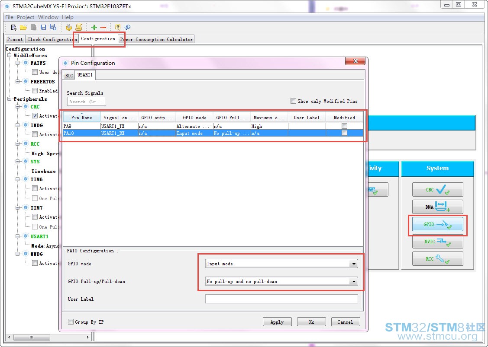Collapse the FATFS tree branch
The width and height of the screenshot is (488, 347).
point(18,63)
